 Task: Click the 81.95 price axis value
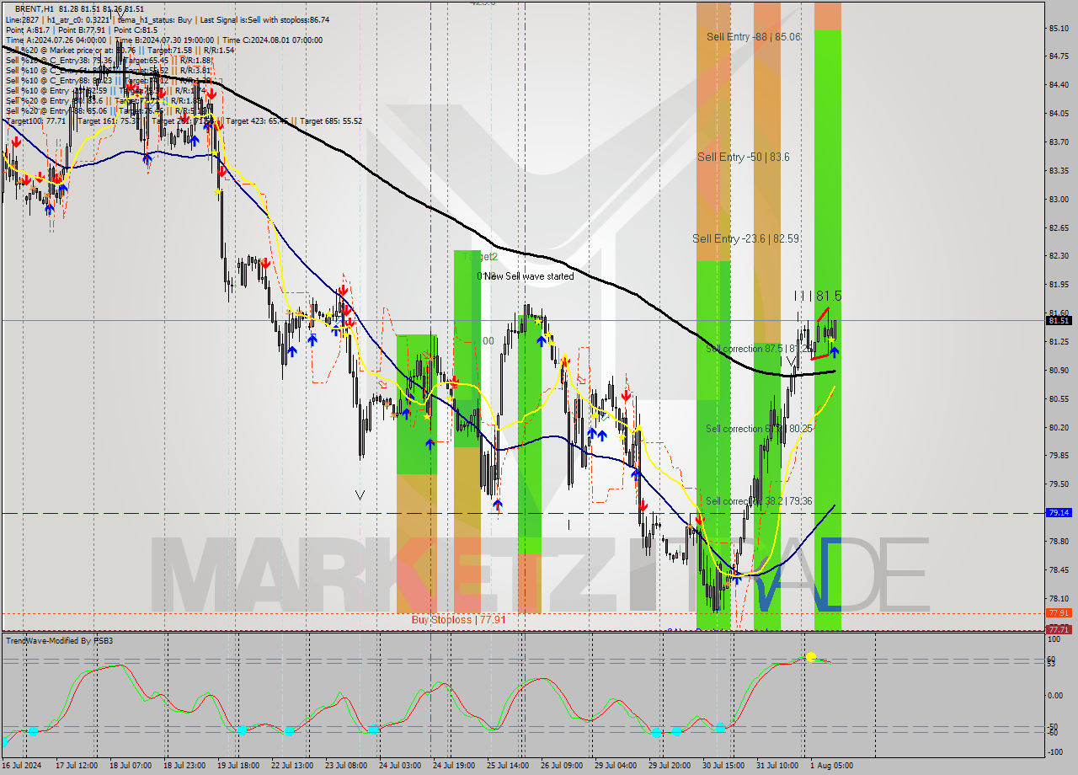pyautogui.click(x=1059, y=285)
